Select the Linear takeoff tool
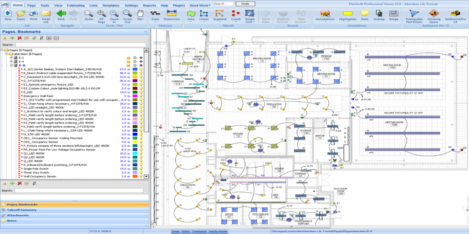The image size is (469, 234). point(204,16)
